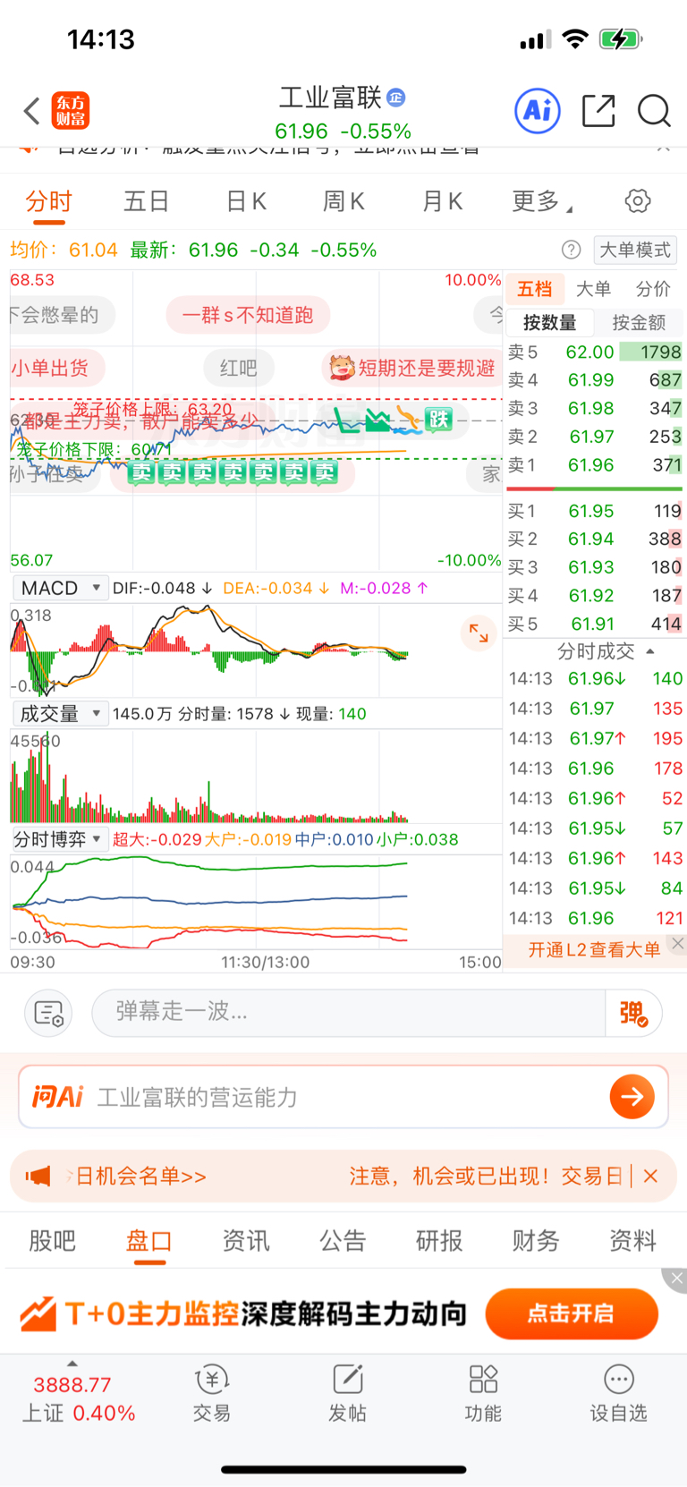
Task: Toggle the 弹 danmaku icon
Action: click(633, 1013)
